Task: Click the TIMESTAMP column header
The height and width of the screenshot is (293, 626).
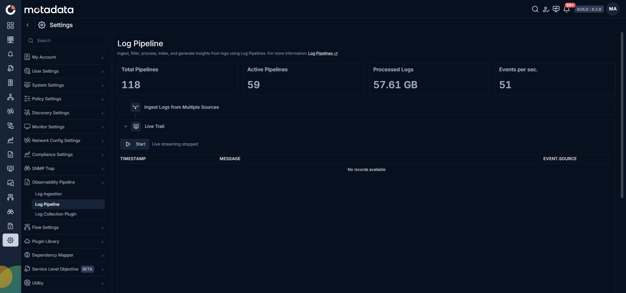Action: click(x=133, y=159)
